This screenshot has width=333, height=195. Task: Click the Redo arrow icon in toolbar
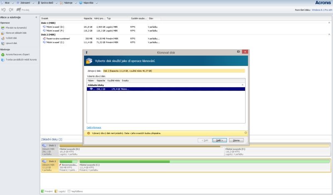(10, 10)
